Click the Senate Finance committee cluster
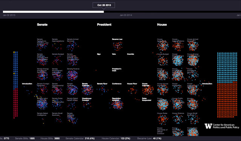The image size is (241, 141). (72, 75)
